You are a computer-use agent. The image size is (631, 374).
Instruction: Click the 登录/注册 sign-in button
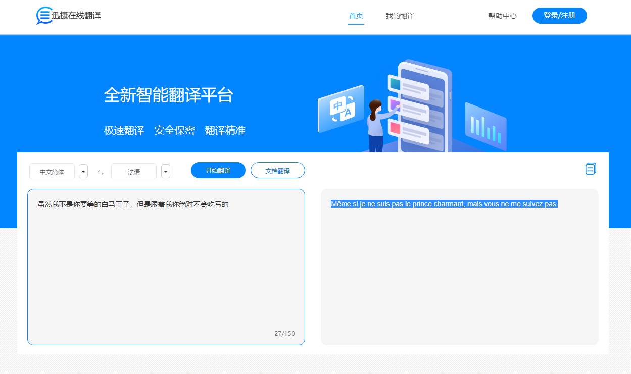tap(559, 16)
